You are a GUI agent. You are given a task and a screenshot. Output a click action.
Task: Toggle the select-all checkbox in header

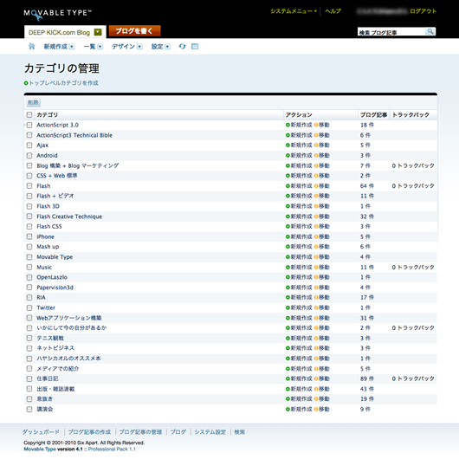[x=29, y=114]
